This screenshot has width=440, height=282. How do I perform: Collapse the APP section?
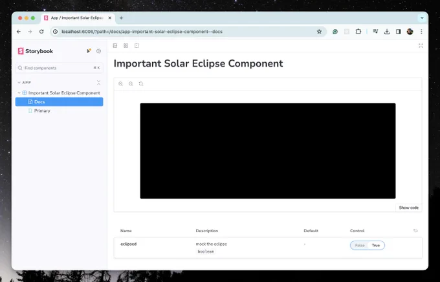[24, 83]
